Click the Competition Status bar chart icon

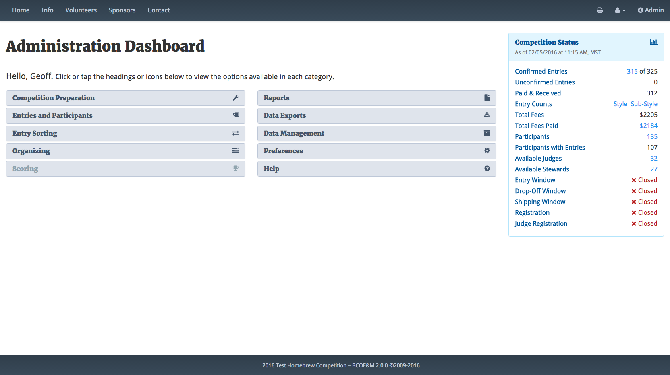point(653,42)
